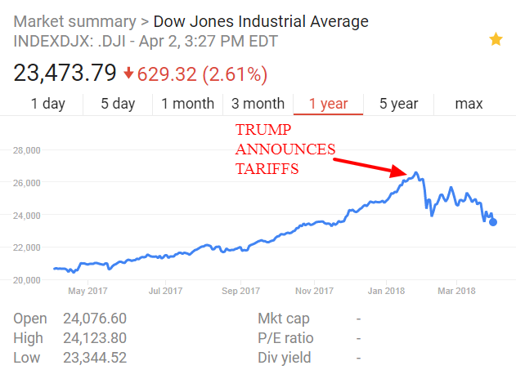Click the 23,473.79 index price
516x370 pixels.
pyautogui.click(x=65, y=74)
